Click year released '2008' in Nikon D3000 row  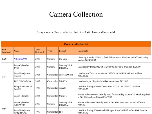point(41,59)
